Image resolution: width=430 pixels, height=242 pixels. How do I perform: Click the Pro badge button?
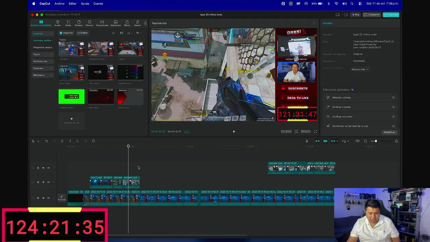(356, 15)
